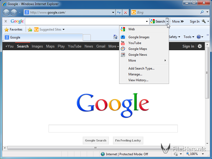Click the Google Toolbar search field
Screen dimensions: 212x159
point(85,21)
